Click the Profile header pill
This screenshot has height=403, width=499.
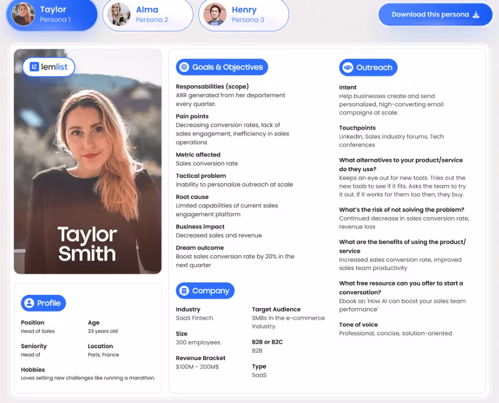[x=43, y=303]
